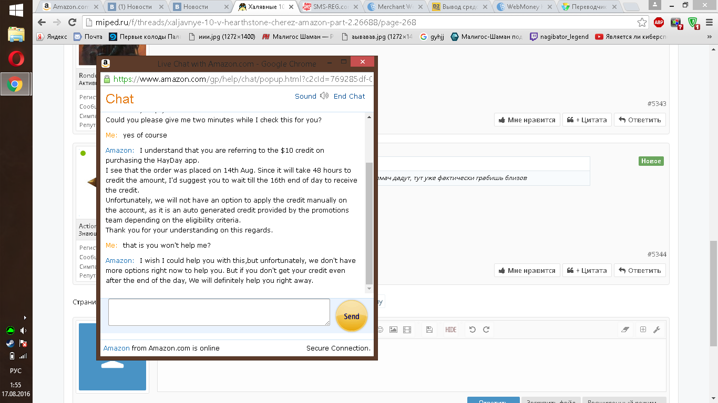Open the Adblock Plus extension
Screen dimensions: 718x403
[659, 23]
